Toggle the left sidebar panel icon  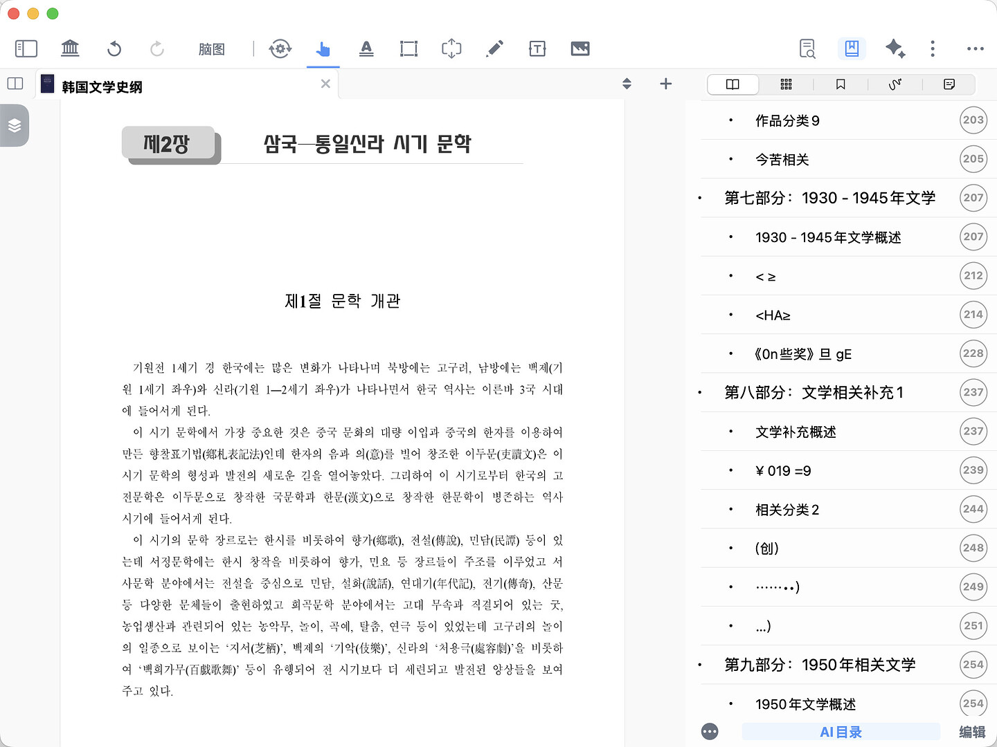[x=26, y=48]
